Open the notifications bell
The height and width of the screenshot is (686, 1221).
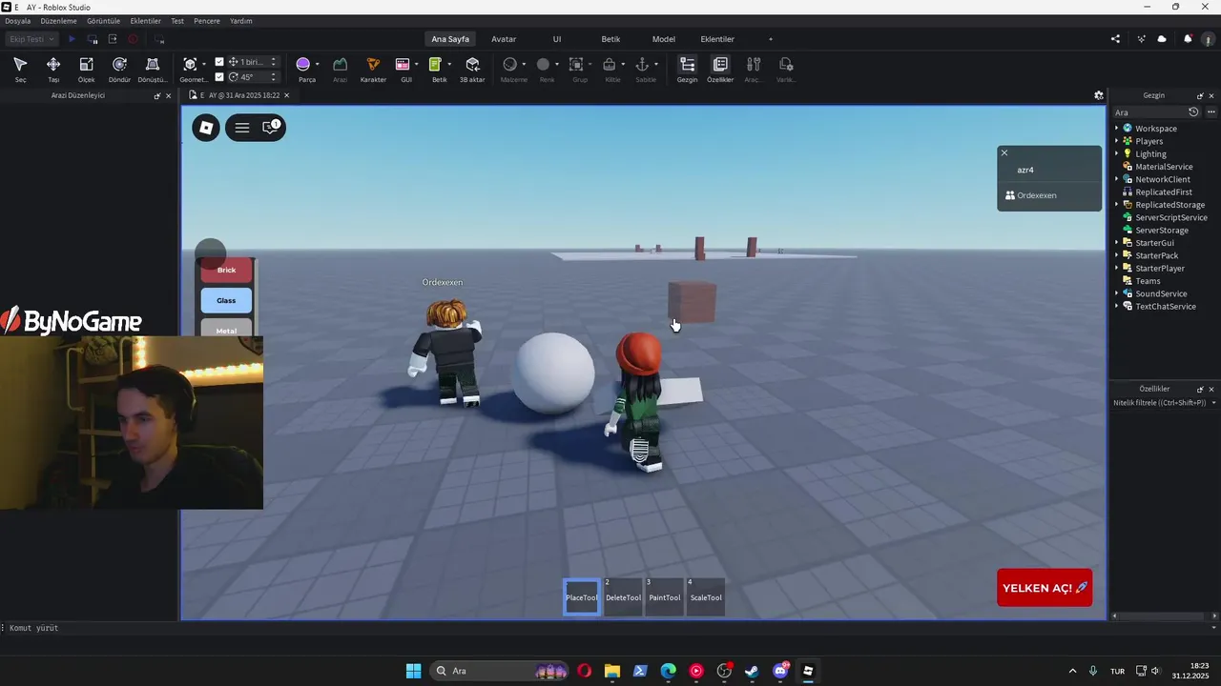pos(1188,39)
